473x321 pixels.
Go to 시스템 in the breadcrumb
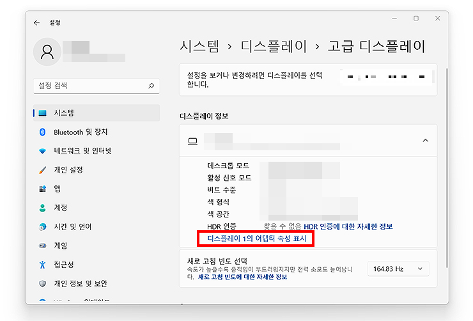pyautogui.click(x=199, y=47)
